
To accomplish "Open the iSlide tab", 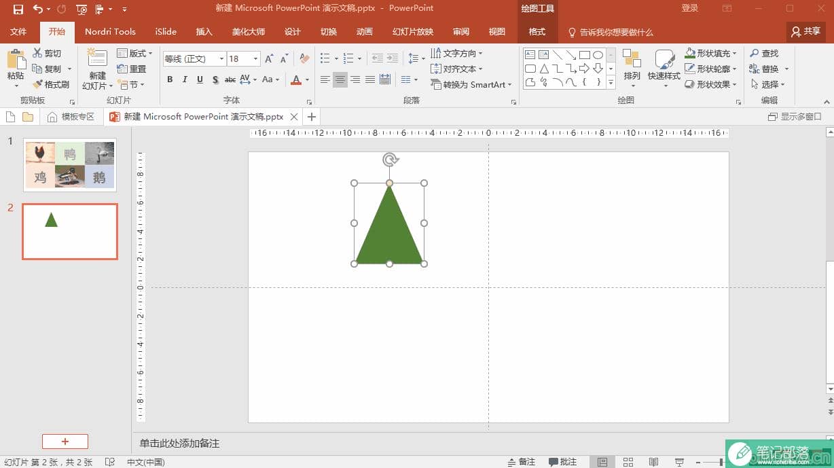I will [x=166, y=32].
